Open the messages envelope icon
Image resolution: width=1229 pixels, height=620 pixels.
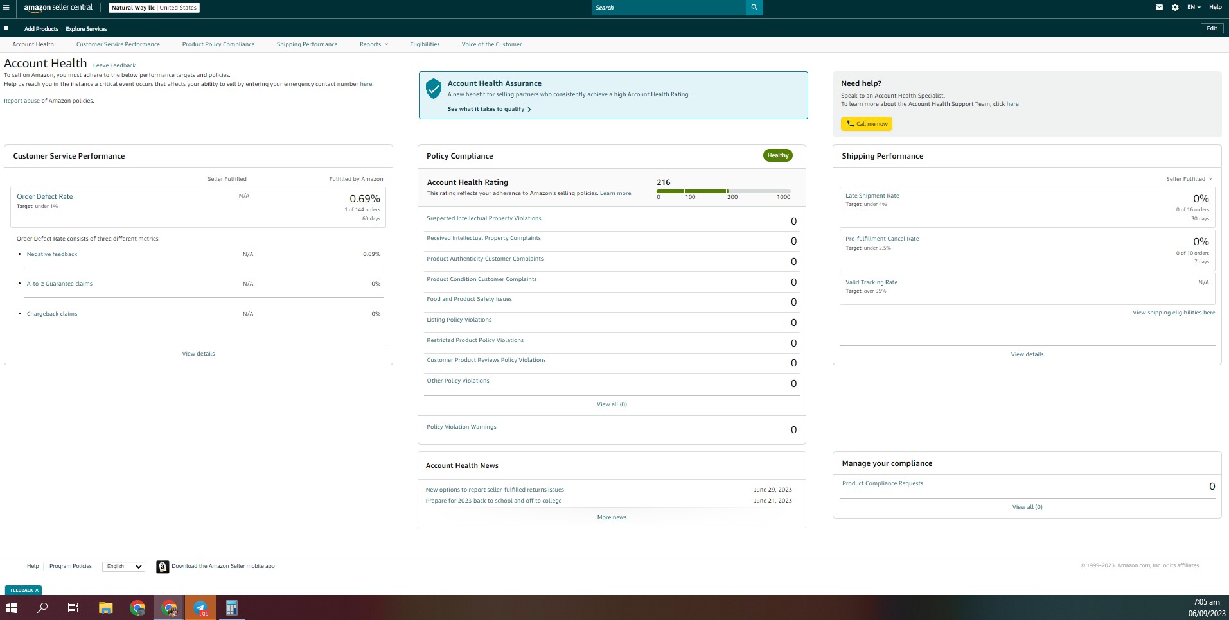tap(1159, 8)
